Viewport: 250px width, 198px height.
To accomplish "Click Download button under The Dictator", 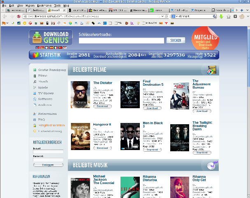I will (102, 106).
